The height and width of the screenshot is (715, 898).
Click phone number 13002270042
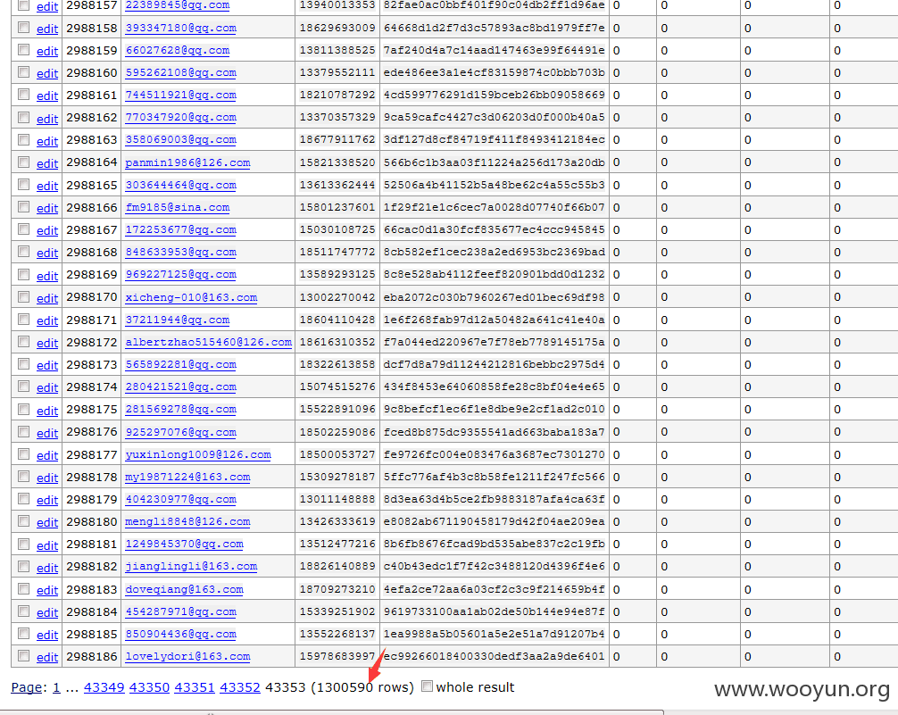pos(337,296)
